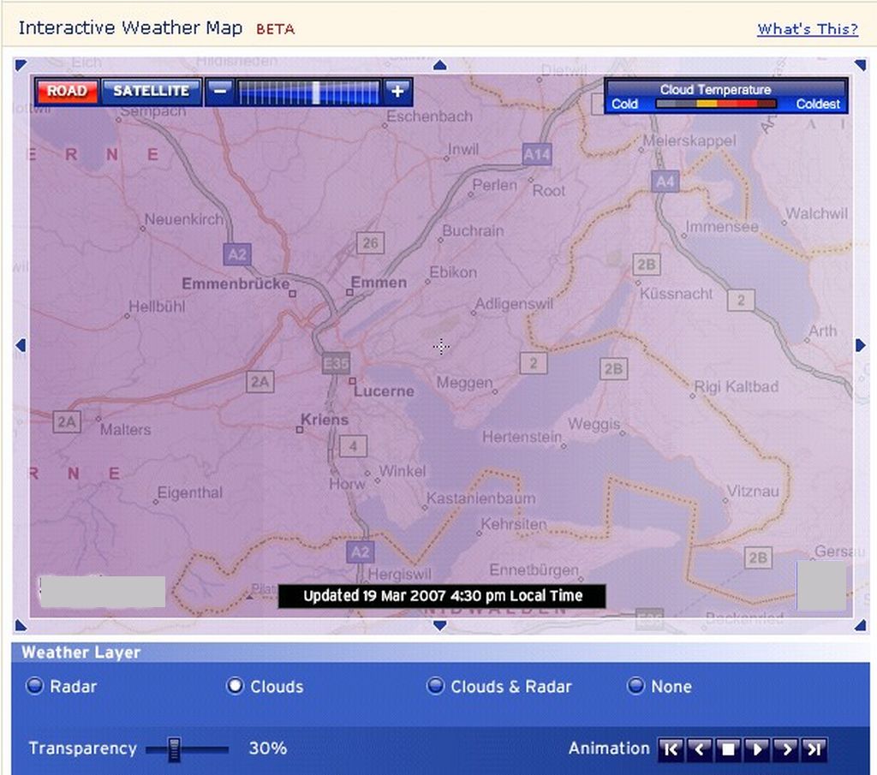Image resolution: width=877 pixels, height=775 pixels.
Task: Click the zoom out minus button
Action: click(220, 91)
